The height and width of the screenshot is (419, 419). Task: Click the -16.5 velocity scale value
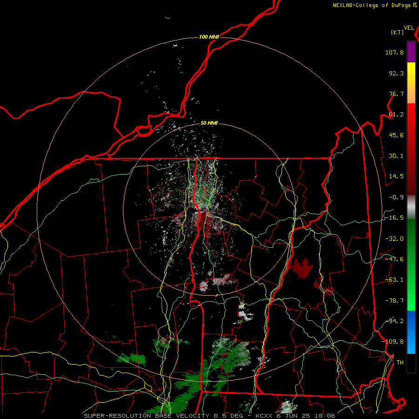(394, 218)
